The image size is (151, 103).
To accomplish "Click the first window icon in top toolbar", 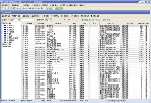I will point(2,9).
